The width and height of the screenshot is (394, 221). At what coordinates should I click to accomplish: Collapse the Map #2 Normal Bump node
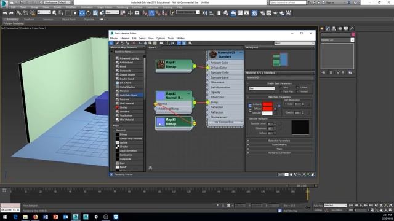tap(188, 93)
